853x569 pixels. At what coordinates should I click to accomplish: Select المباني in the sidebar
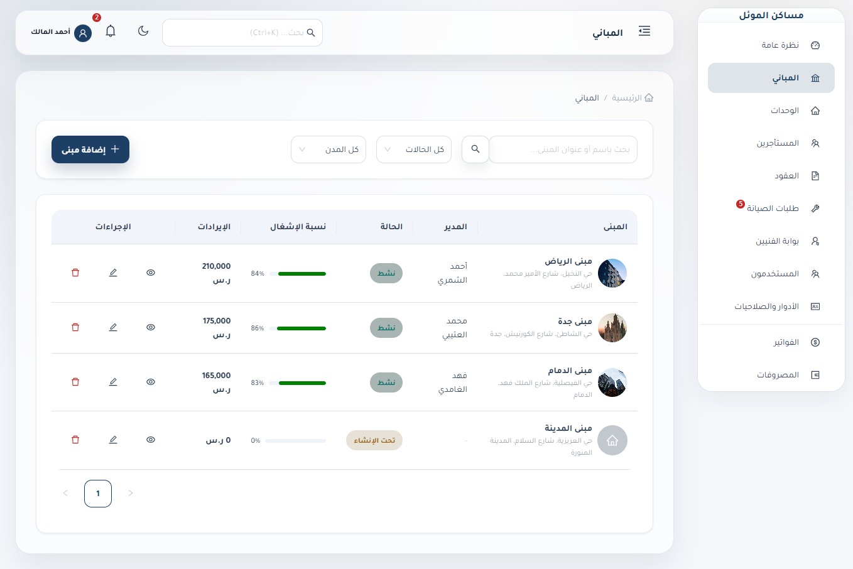click(x=771, y=78)
